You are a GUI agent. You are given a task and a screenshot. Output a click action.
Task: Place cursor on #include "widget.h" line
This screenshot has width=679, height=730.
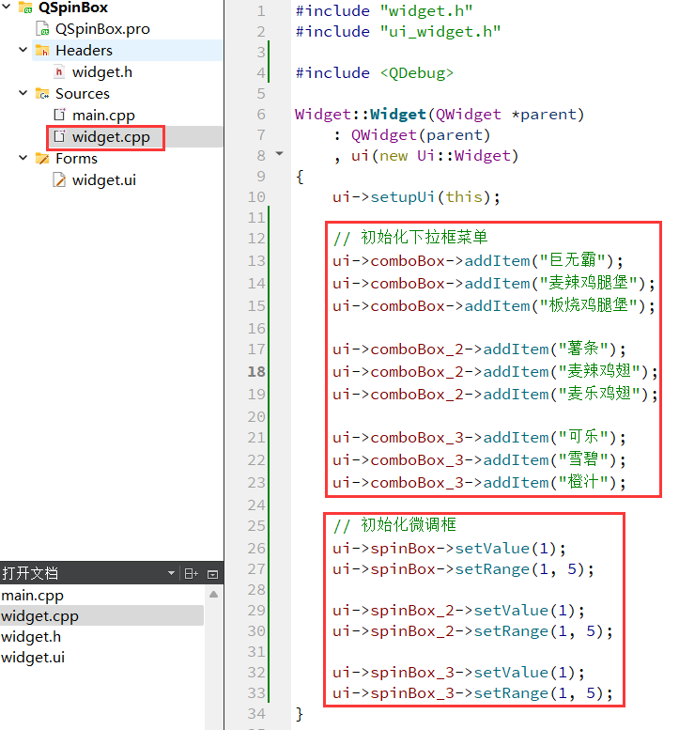pos(384,10)
